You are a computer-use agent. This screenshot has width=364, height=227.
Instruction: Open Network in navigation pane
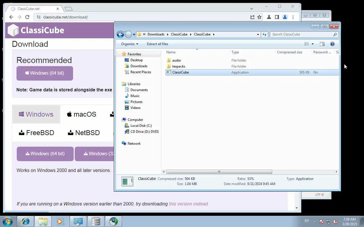134,144
